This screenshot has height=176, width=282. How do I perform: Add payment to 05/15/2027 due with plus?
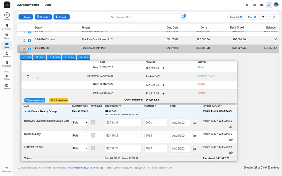(x=163, y=85)
